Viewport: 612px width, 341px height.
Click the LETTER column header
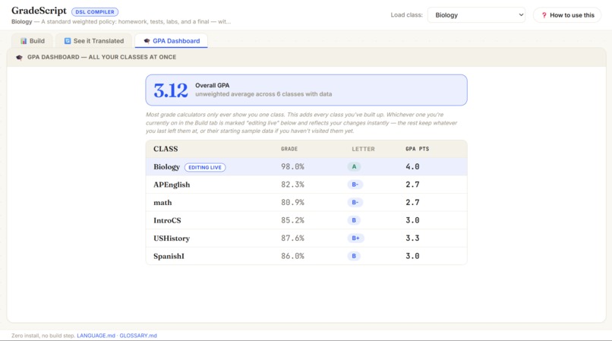pos(363,149)
